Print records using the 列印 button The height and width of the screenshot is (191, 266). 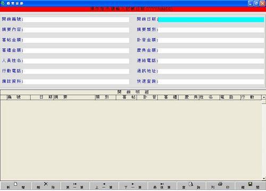click(x=220, y=186)
